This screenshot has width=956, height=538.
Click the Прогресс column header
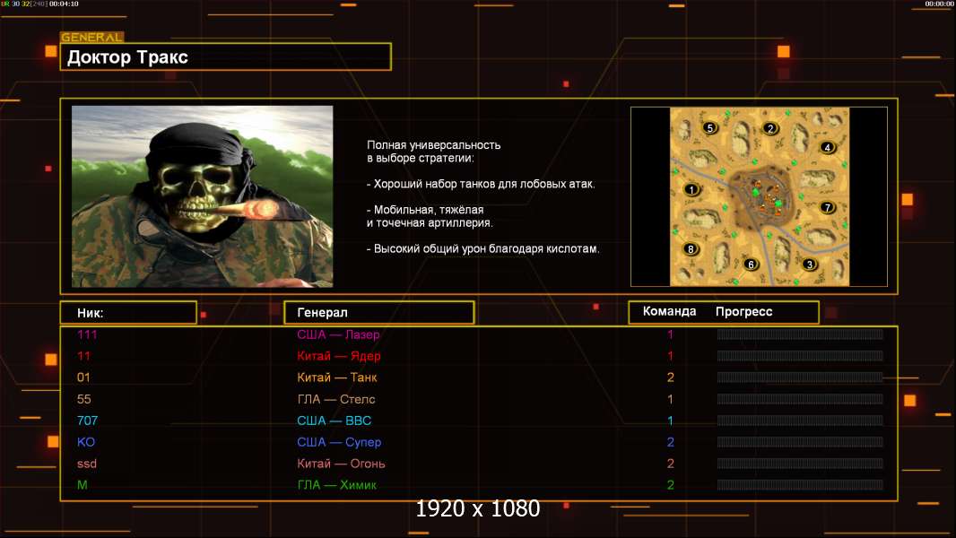pos(743,311)
